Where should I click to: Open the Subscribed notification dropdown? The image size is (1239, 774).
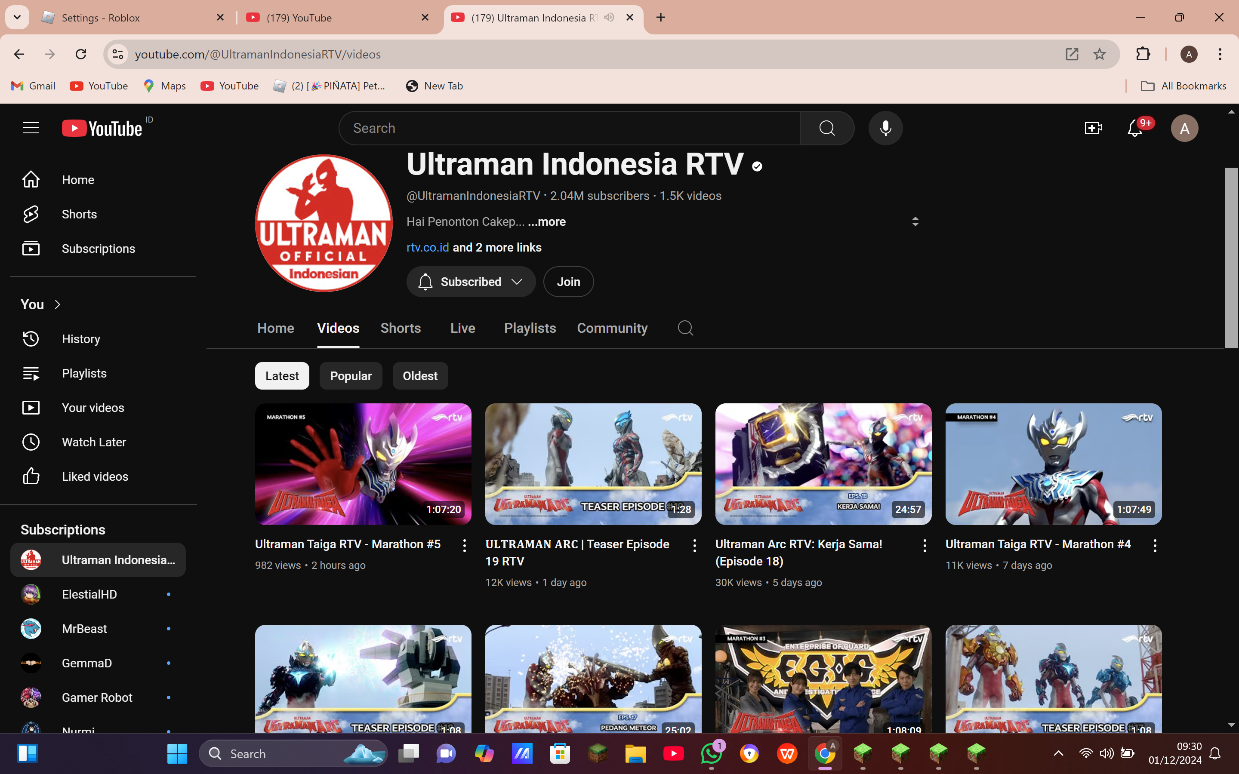471,282
